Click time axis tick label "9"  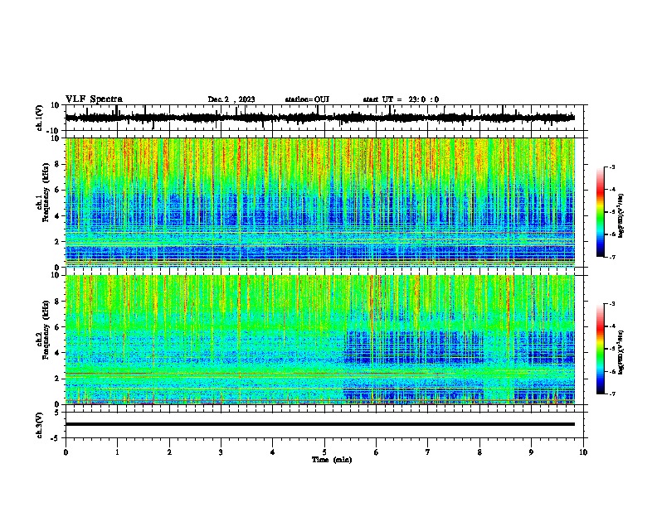pos(531,452)
